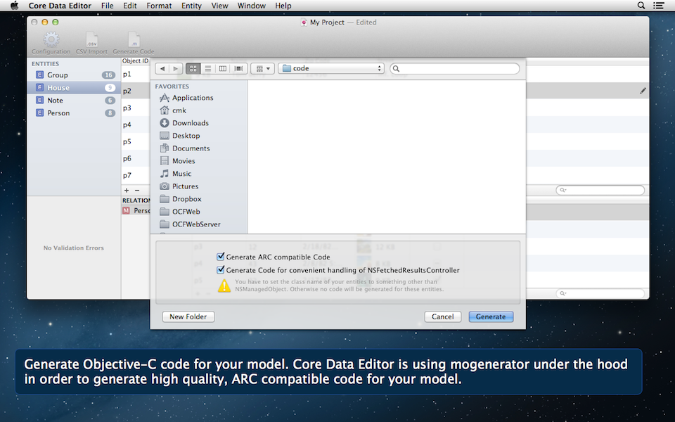The image size is (675, 422).
Task: Go back in the file dialog
Action: click(162, 68)
